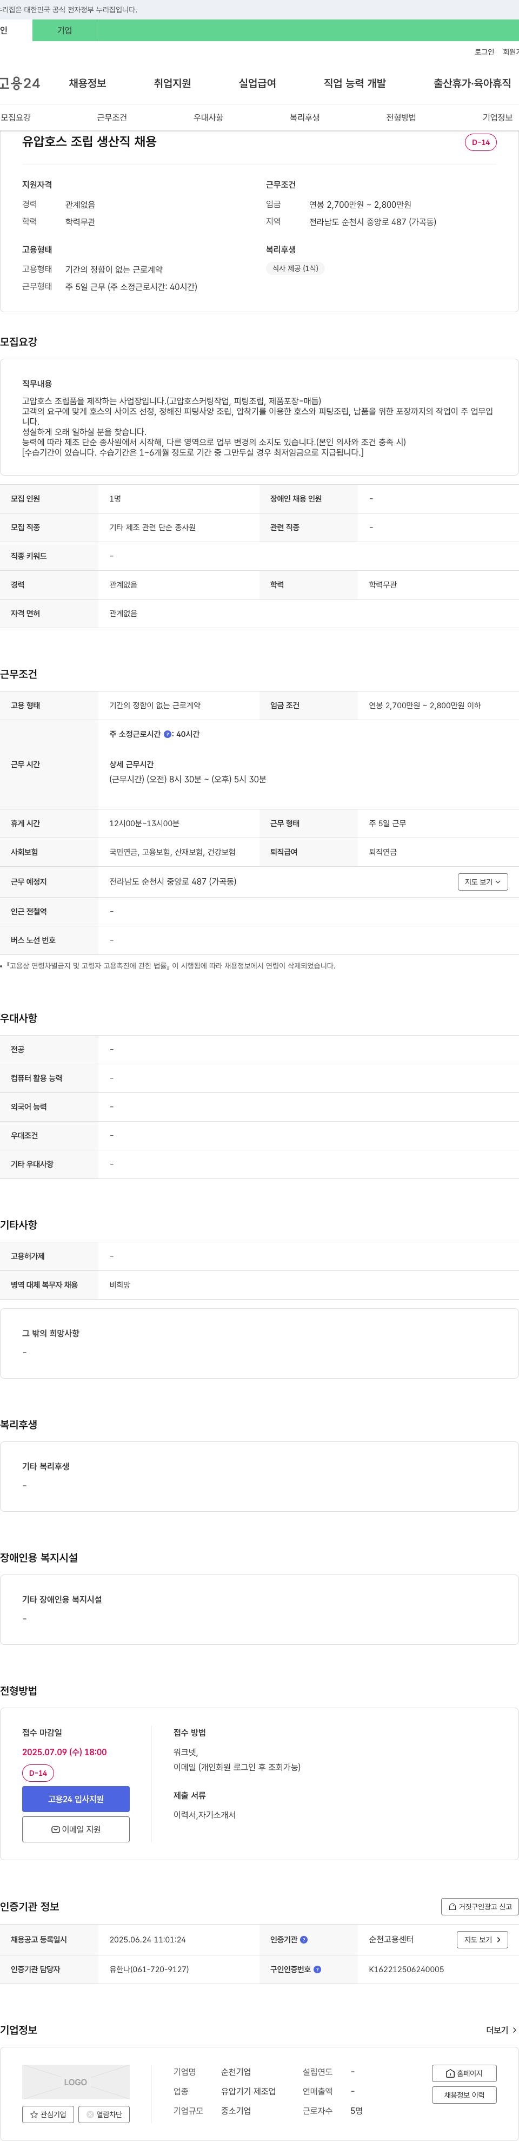Image resolution: width=519 pixels, height=2141 pixels.
Task: Click the 퇴직연금 value cell
Action: [383, 852]
